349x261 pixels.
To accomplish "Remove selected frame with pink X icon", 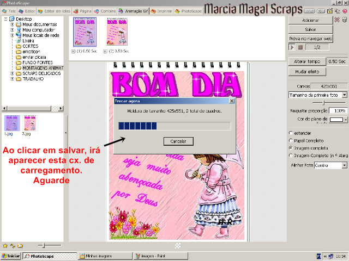I will click(x=337, y=20).
